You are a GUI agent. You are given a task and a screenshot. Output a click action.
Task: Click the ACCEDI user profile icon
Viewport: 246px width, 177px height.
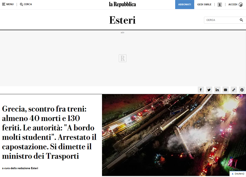[x=241, y=5]
